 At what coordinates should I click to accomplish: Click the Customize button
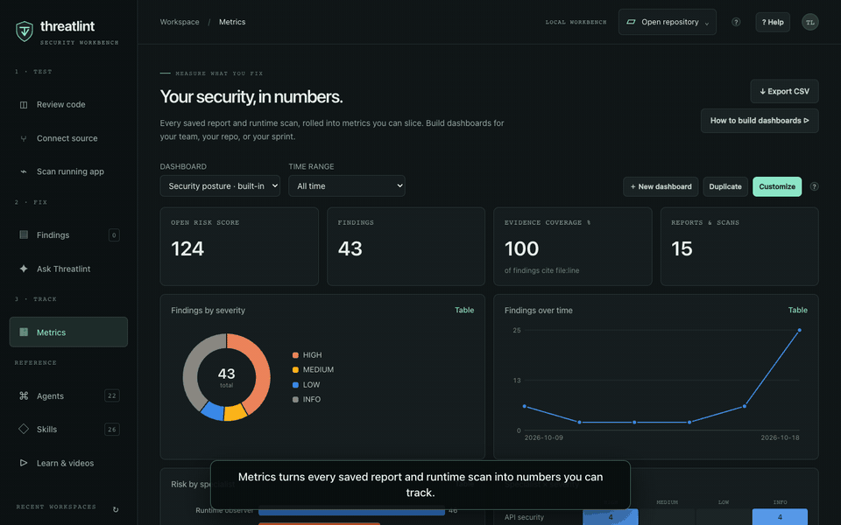777,186
